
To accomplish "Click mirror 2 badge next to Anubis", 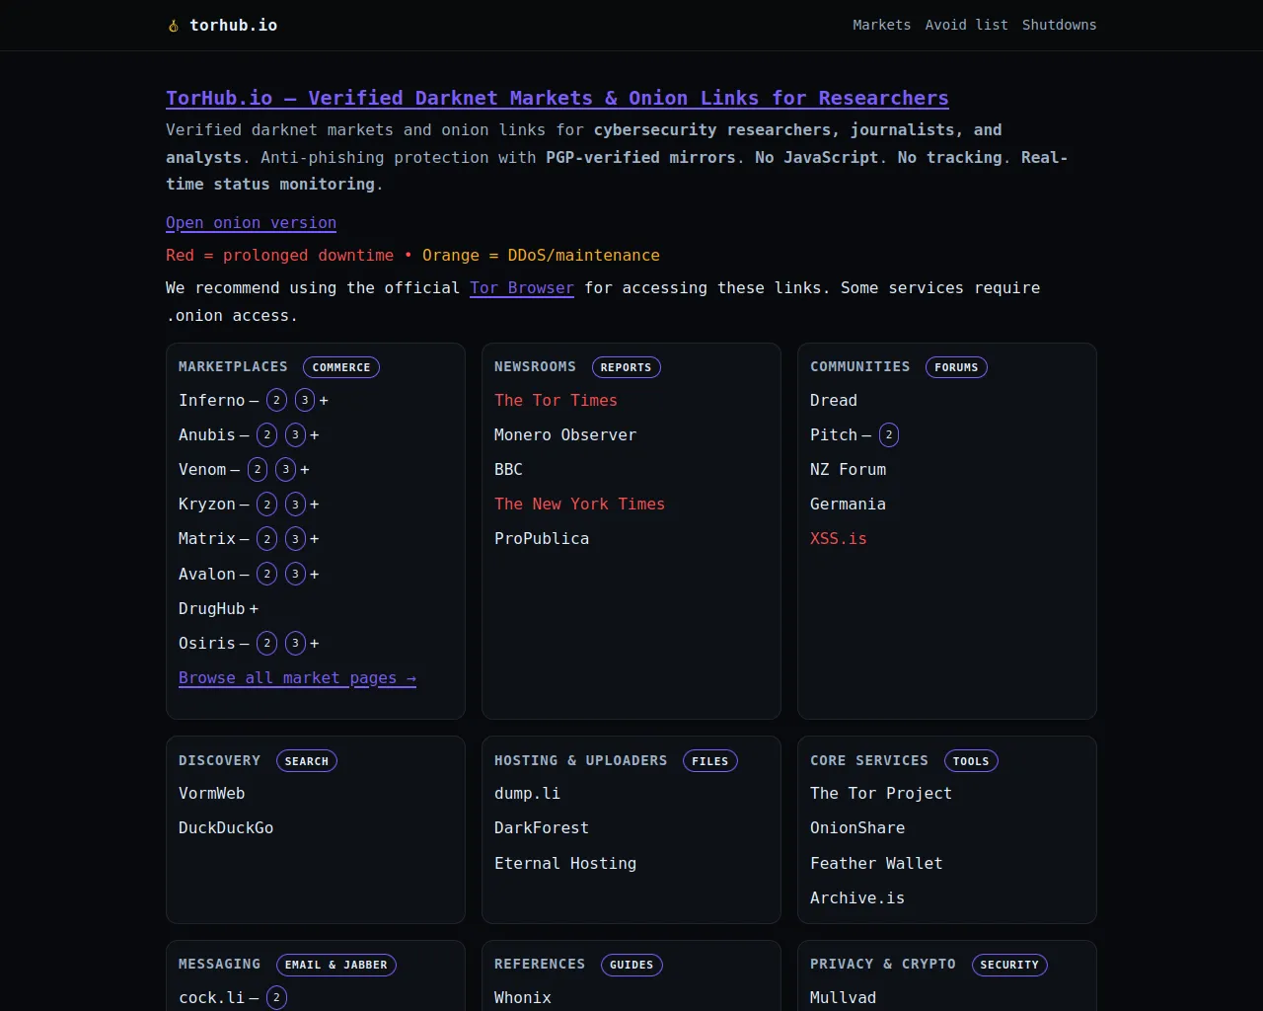I will tap(266, 434).
